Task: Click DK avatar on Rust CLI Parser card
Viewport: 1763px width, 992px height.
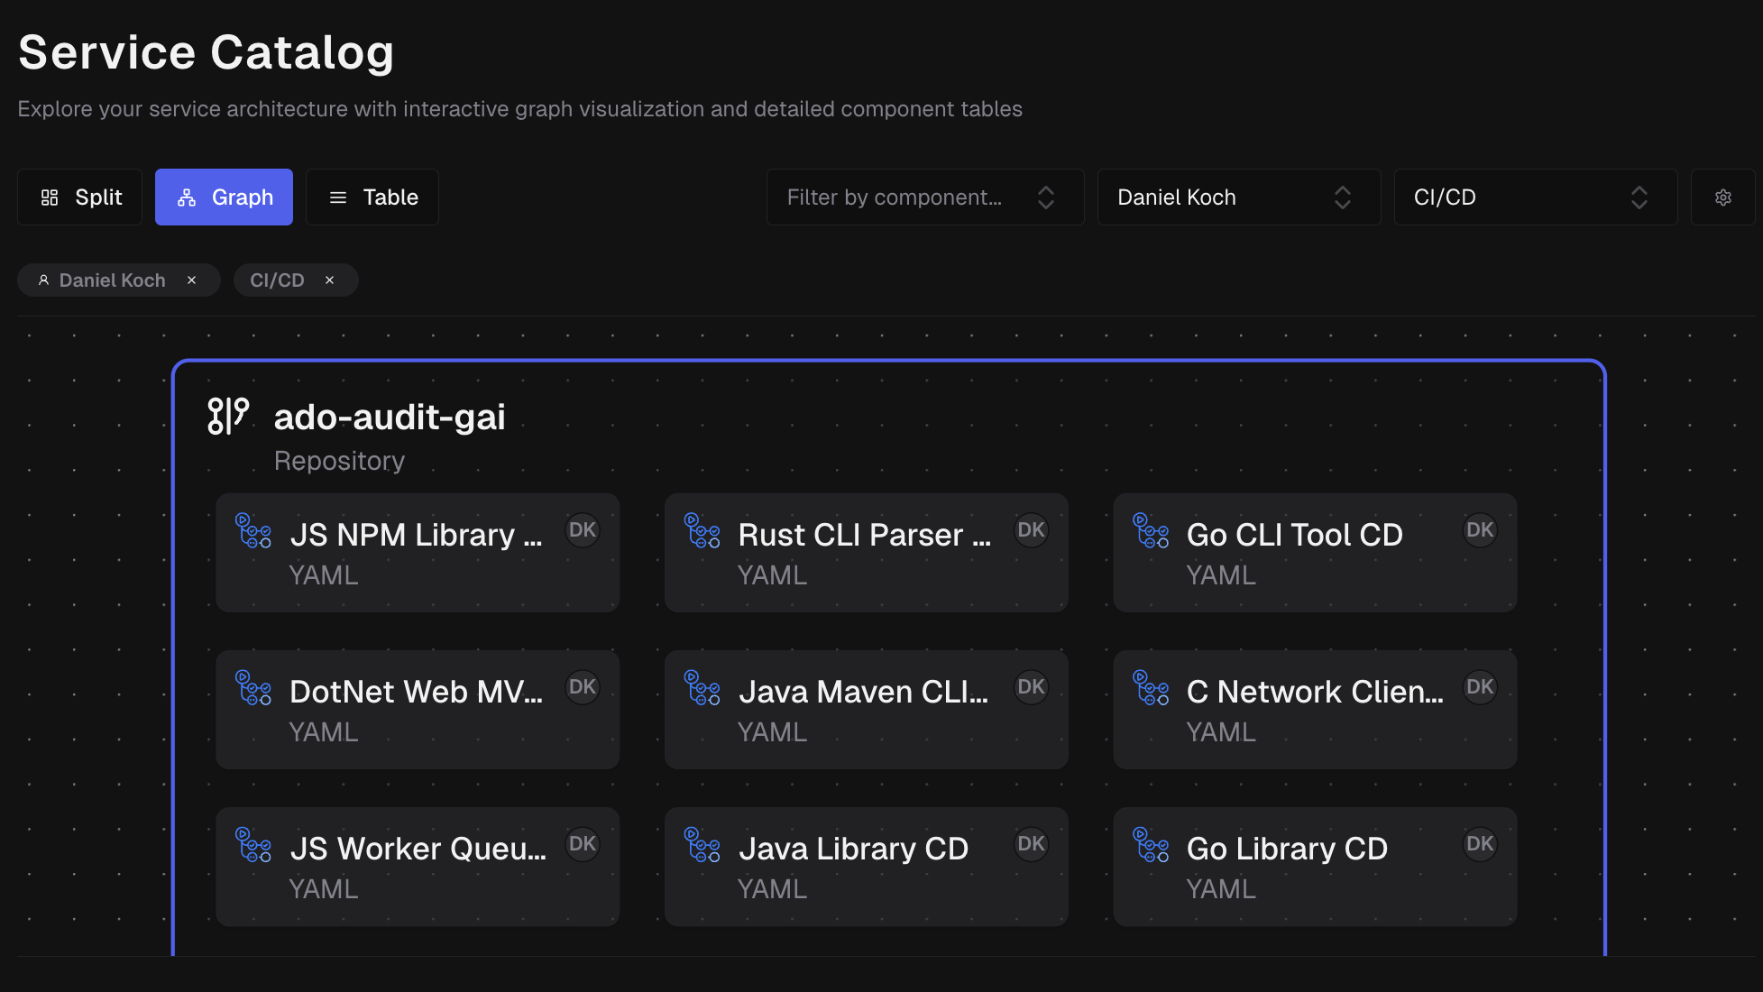Action: [1031, 530]
